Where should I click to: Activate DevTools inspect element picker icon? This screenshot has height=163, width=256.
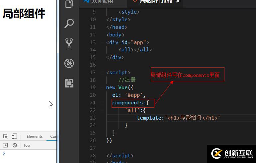5,136
